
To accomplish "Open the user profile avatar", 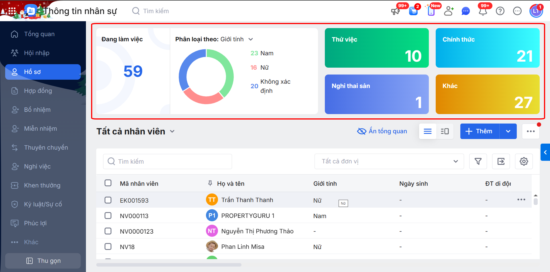I will coord(536,11).
